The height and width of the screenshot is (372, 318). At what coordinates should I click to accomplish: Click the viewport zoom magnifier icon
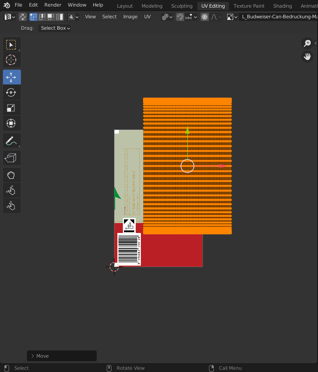click(x=307, y=43)
